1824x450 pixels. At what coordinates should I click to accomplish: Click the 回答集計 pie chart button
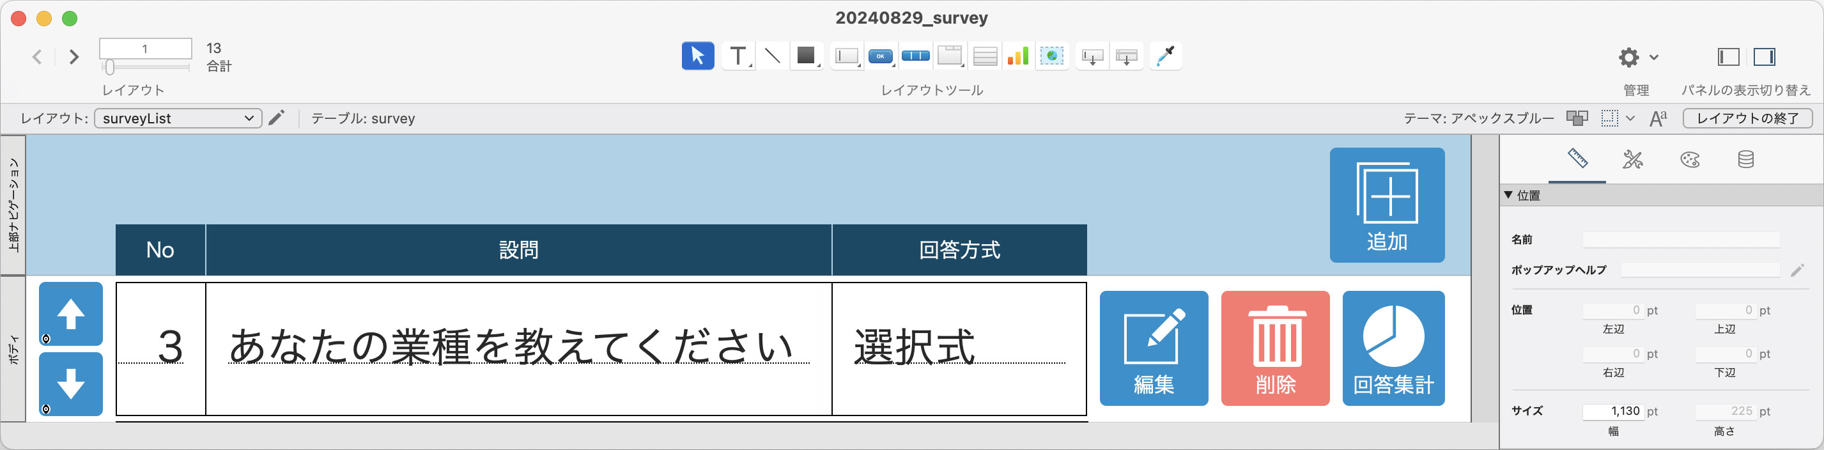tap(1393, 348)
